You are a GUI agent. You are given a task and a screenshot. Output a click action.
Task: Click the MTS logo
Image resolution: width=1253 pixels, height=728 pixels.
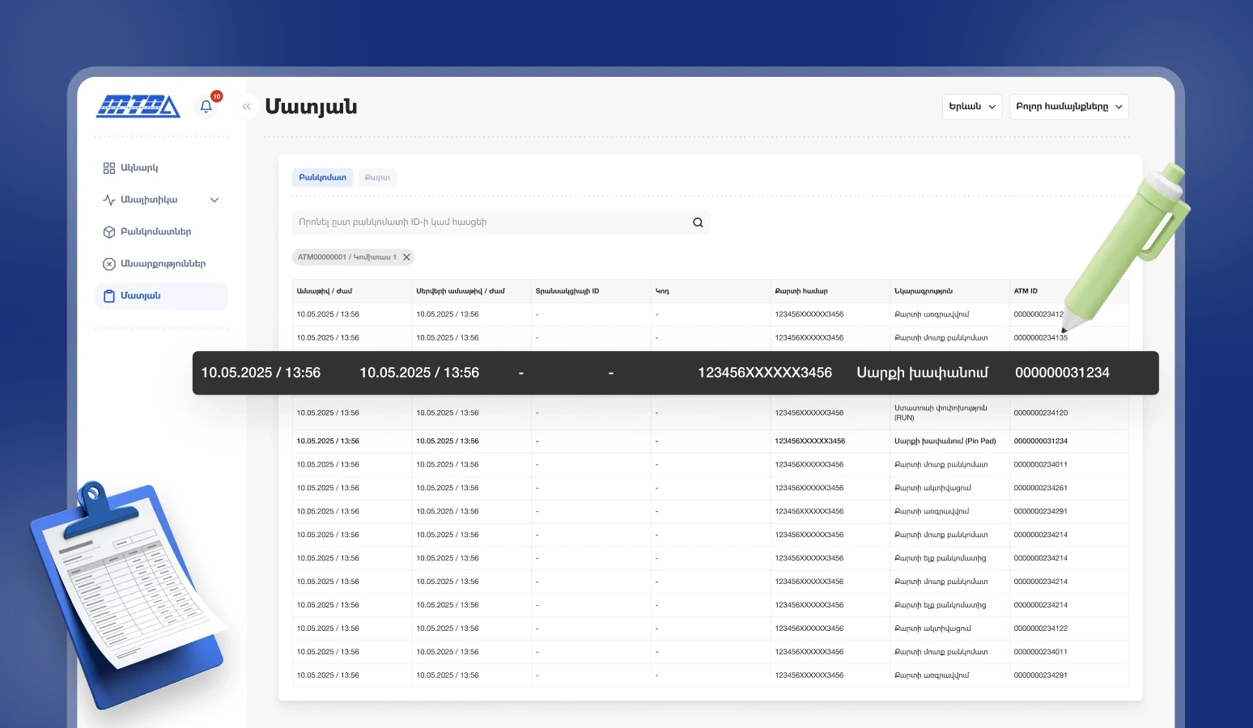click(x=138, y=106)
